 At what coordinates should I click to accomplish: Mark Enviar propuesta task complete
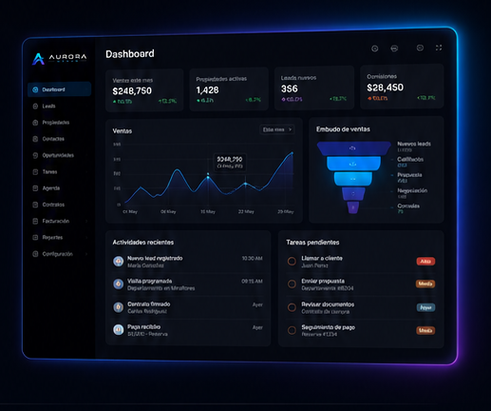point(292,284)
